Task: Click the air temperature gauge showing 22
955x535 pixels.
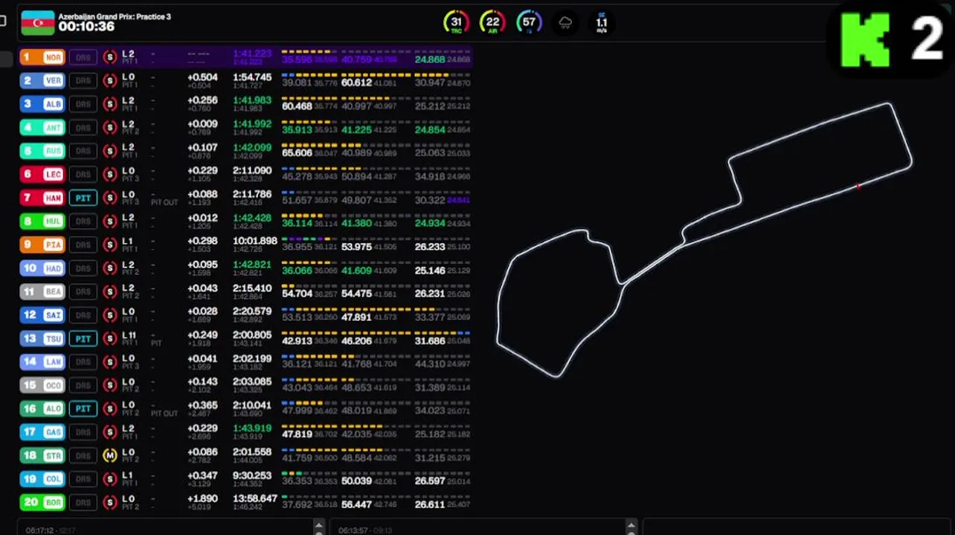Action: tap(492, 22)
